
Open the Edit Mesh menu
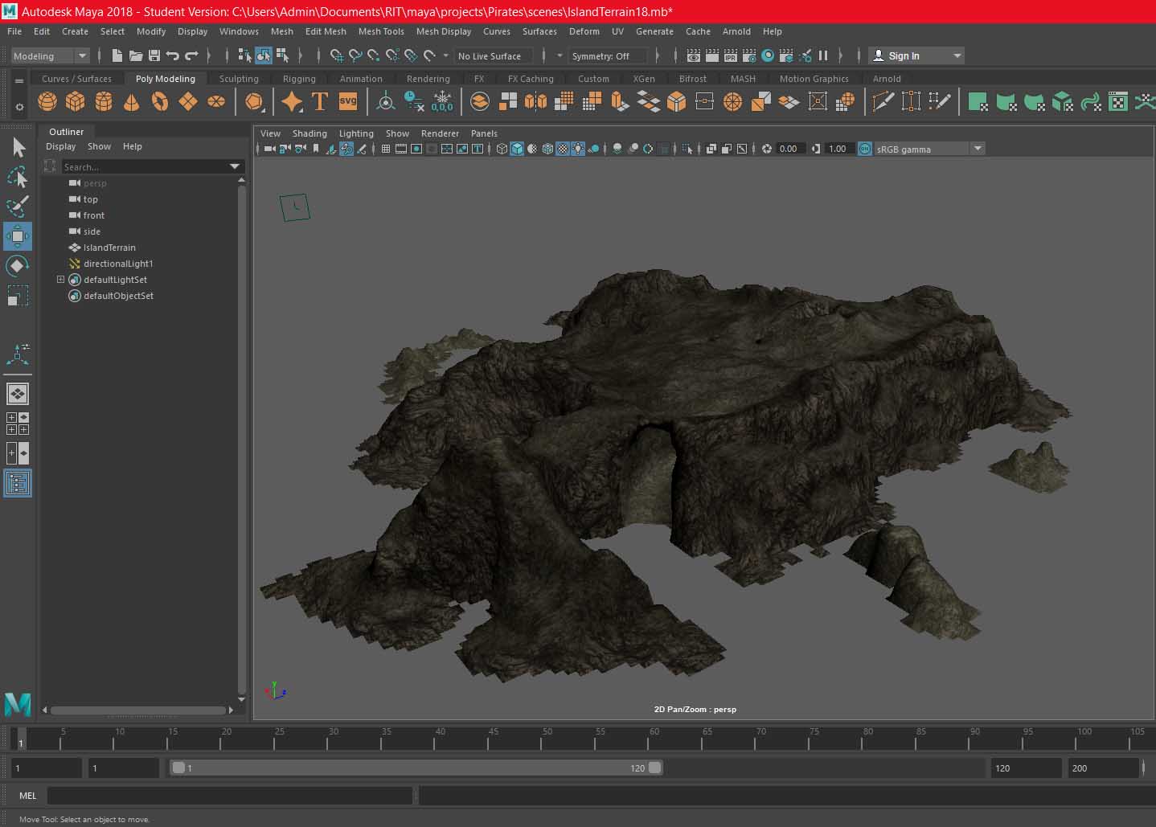pyautogui.click(x=326, y=31)
